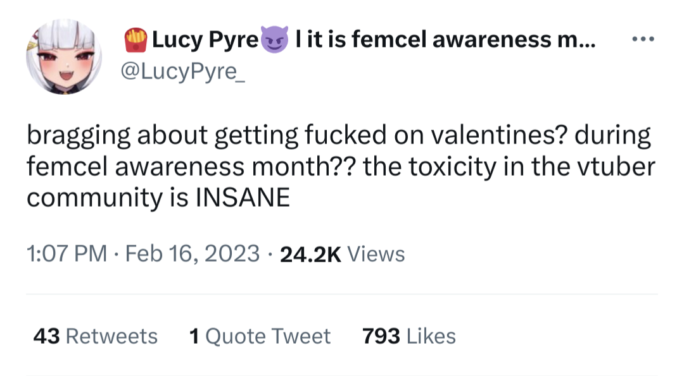Click Lucy Pyre's profile avatar

(x=64, y=56)
